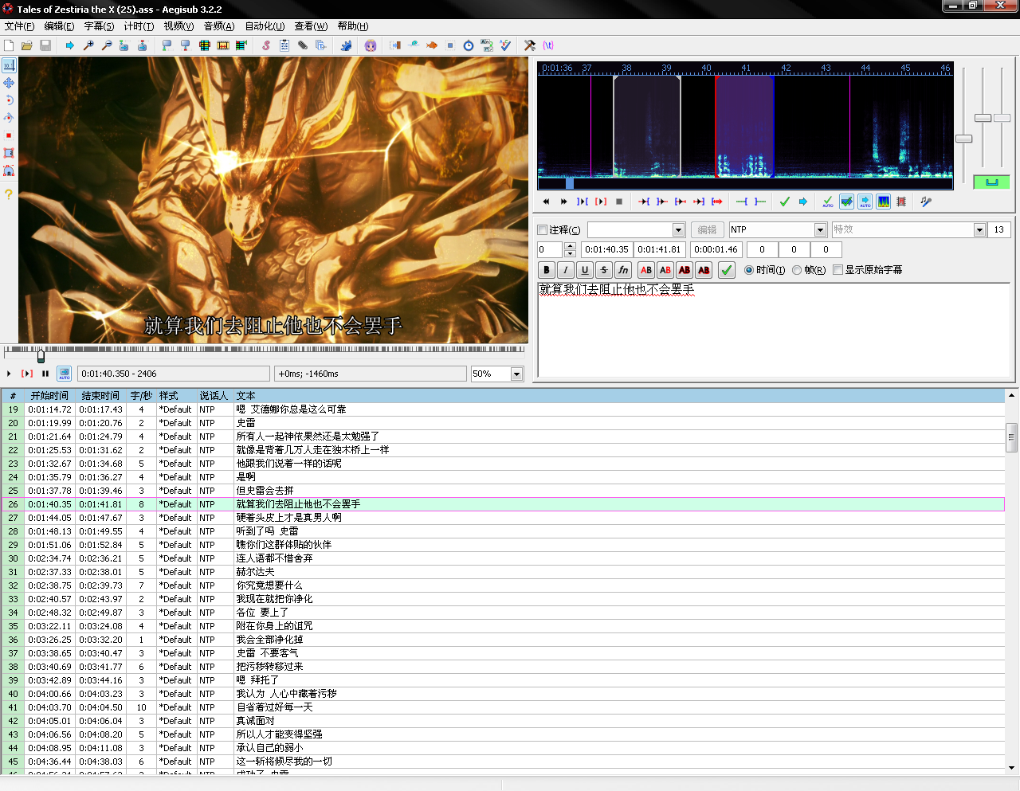Click the first AB primary color button
Viewport: 1020px width, 791px height.
(x=646, y=270)
